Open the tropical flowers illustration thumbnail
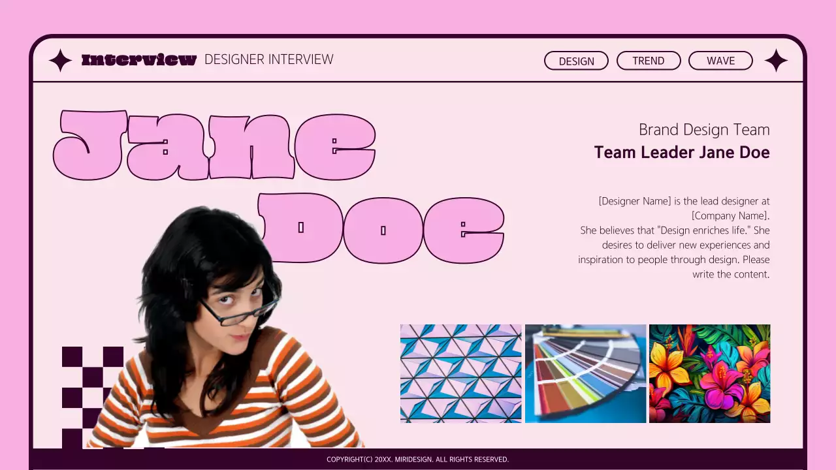 [x=709, y=373]
